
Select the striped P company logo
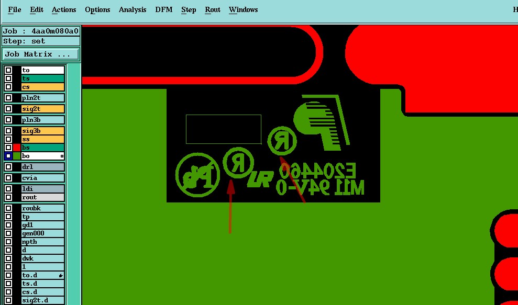click(x=322, y=122)
